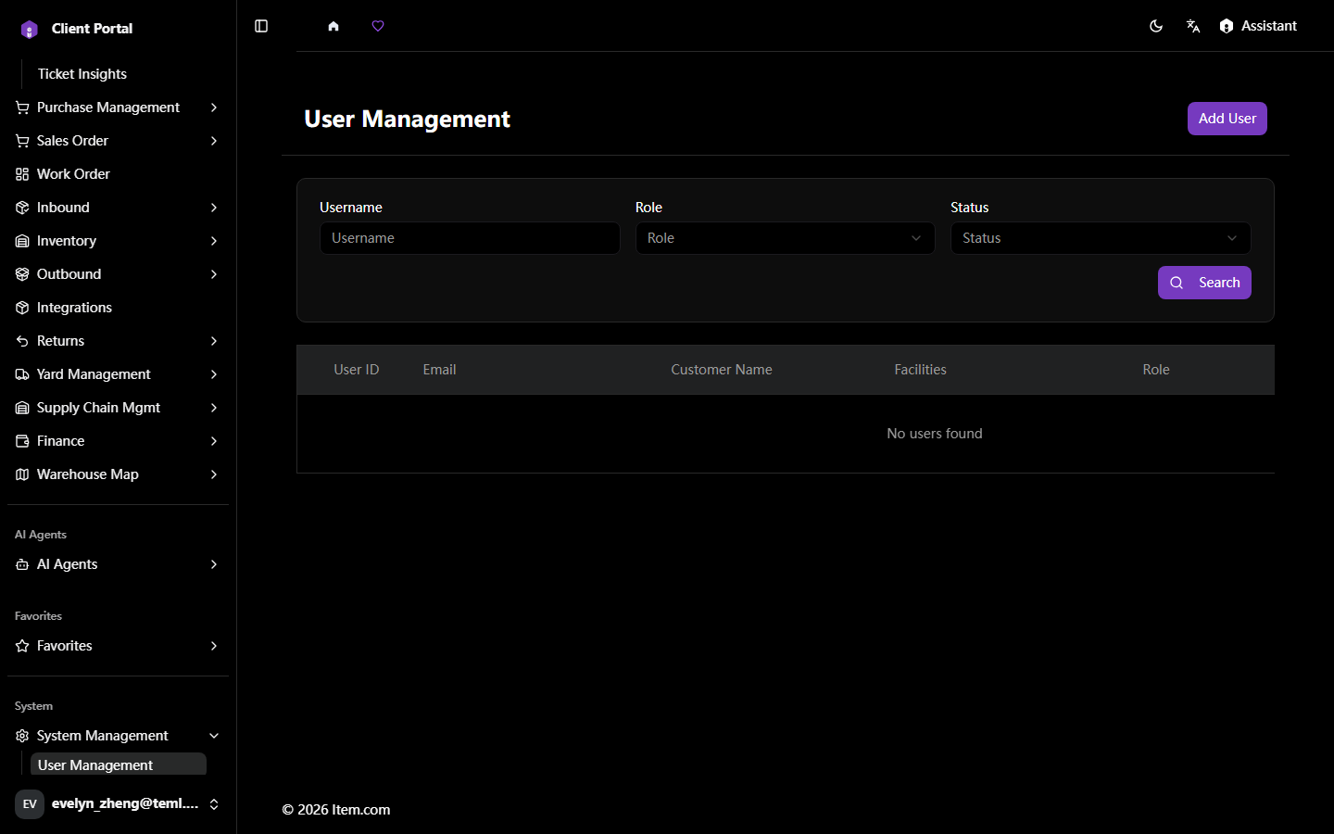Click the Search button
Viewport: 1334px width, 834px height.
tap(1204, 283)
